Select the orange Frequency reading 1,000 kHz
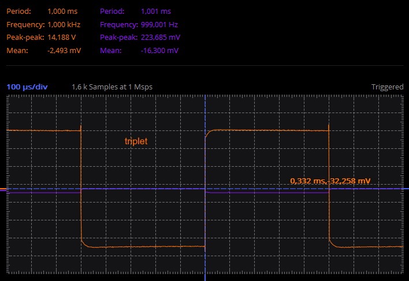 64,24
